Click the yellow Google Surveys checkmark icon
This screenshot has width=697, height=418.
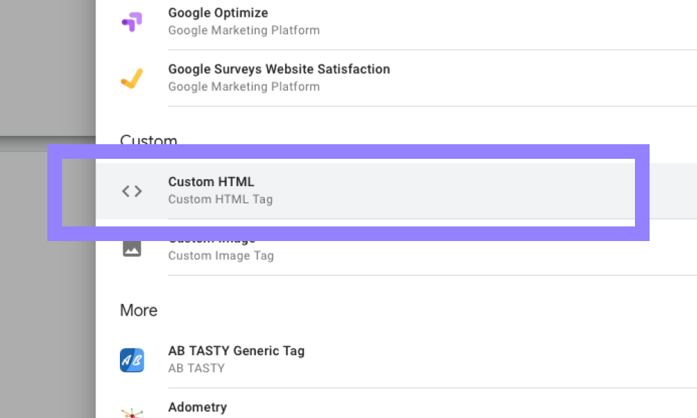(x=131, y=78)
